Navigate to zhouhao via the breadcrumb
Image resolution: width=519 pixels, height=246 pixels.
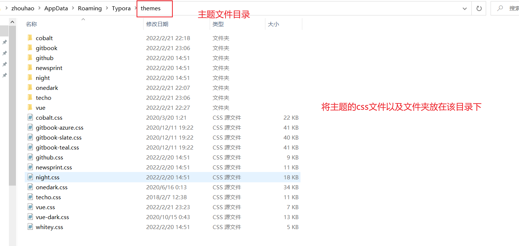click(23, 8)
